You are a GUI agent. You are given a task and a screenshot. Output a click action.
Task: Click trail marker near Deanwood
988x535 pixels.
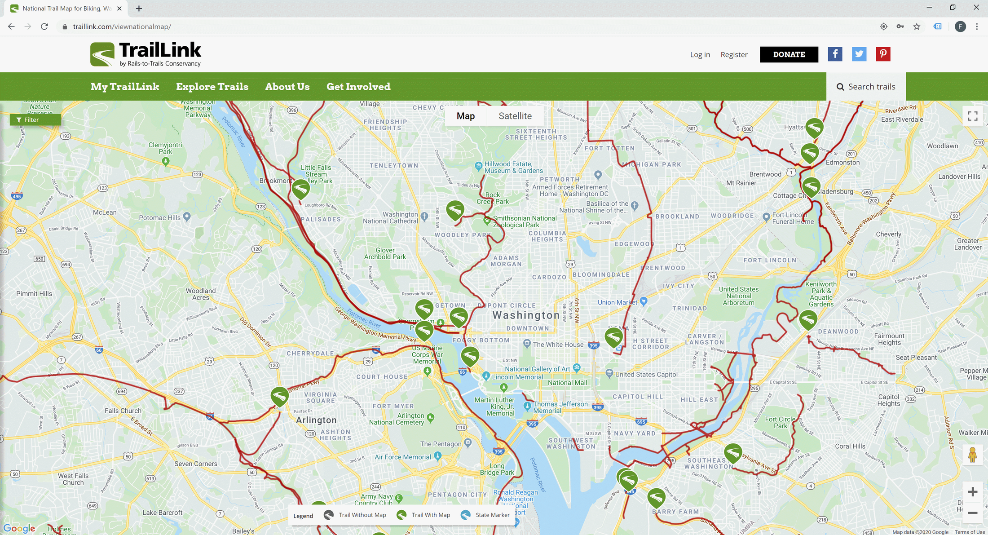pos(808,320)
